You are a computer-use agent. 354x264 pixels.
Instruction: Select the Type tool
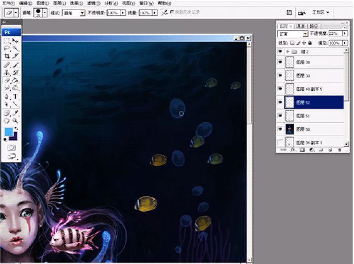pyautogui.click(x=15, y=96)
